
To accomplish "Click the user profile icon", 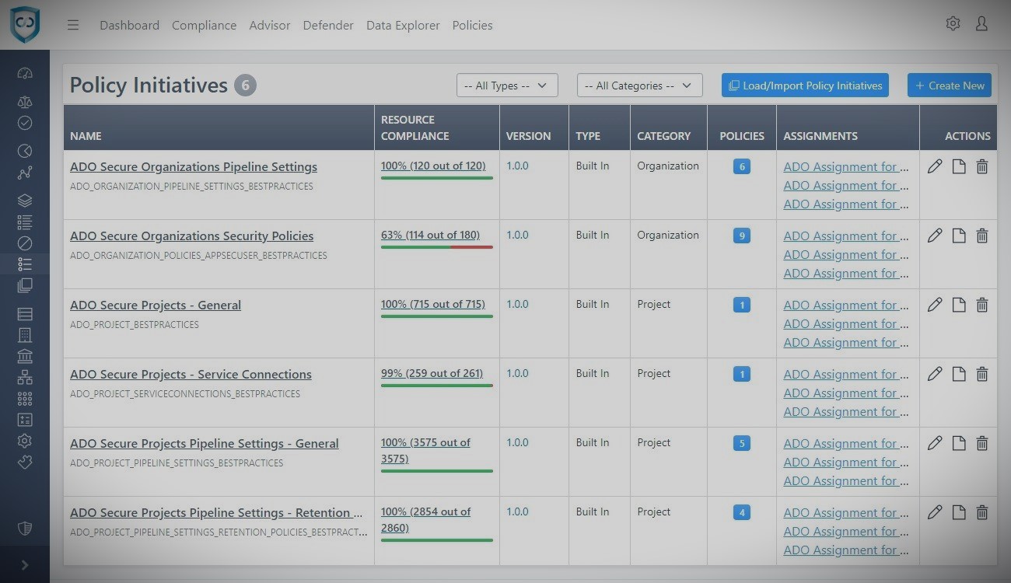I will pyautogui.click(x=981, y=24).
